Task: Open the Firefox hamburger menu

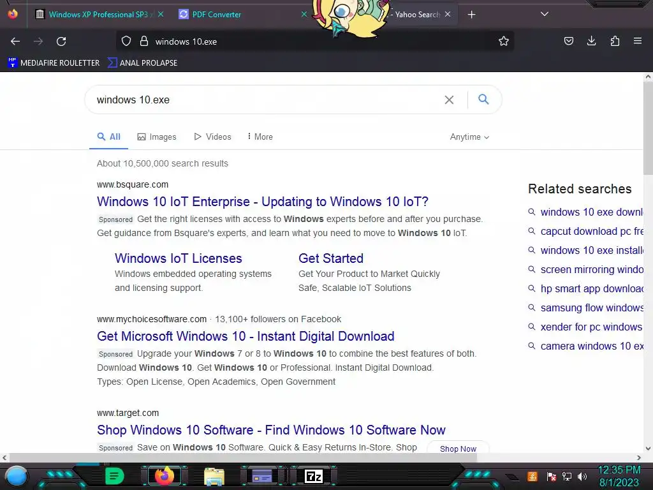Action: [637, 41]
